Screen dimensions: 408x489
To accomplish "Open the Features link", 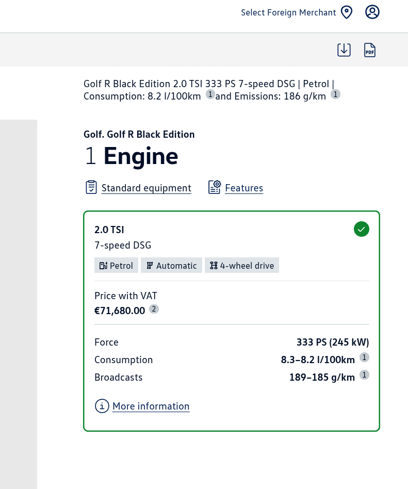I will coord(244,188).
